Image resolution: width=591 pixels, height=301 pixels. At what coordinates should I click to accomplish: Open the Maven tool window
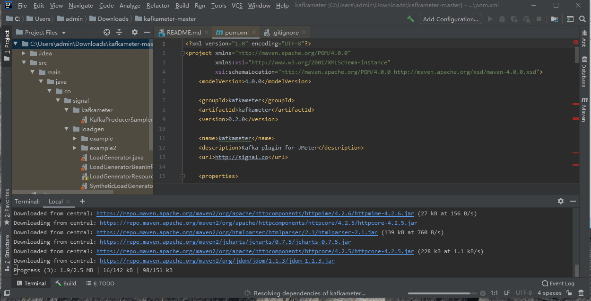coord(585,109)
